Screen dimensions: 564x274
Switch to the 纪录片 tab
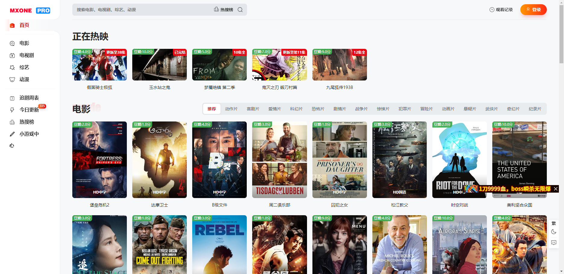535,109
